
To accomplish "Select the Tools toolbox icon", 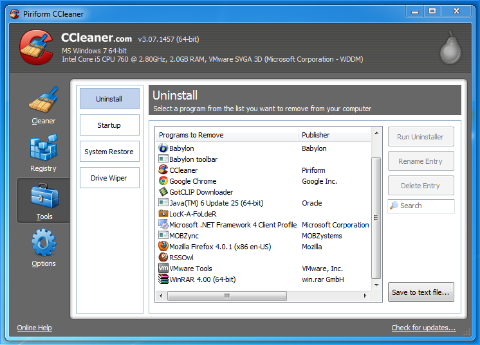I will [x=44, y=196].
